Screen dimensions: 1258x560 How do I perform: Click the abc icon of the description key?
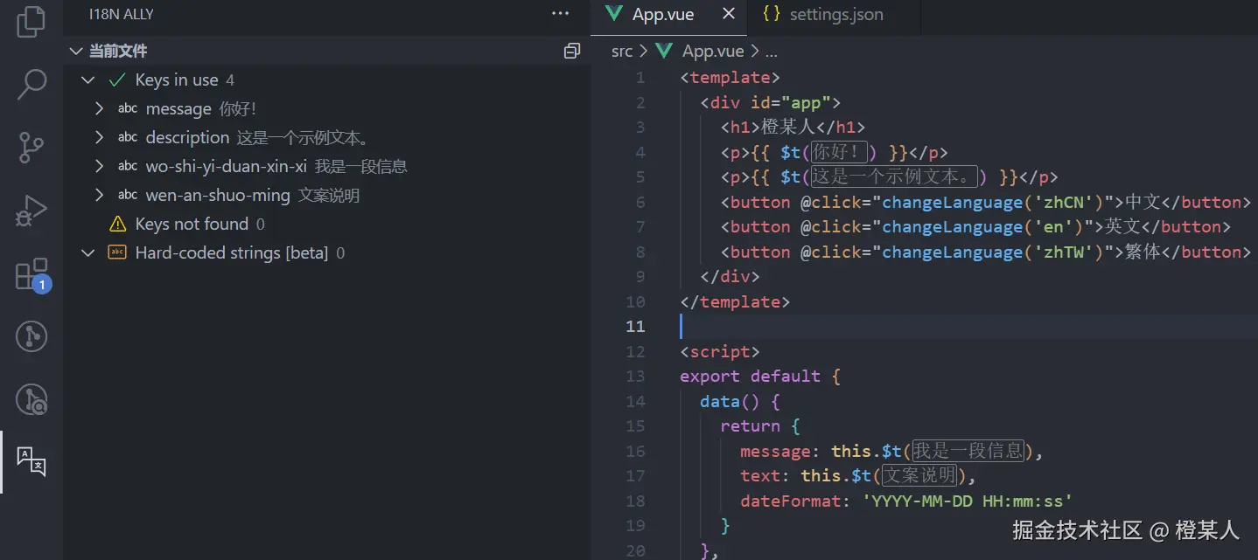(128, 138)
